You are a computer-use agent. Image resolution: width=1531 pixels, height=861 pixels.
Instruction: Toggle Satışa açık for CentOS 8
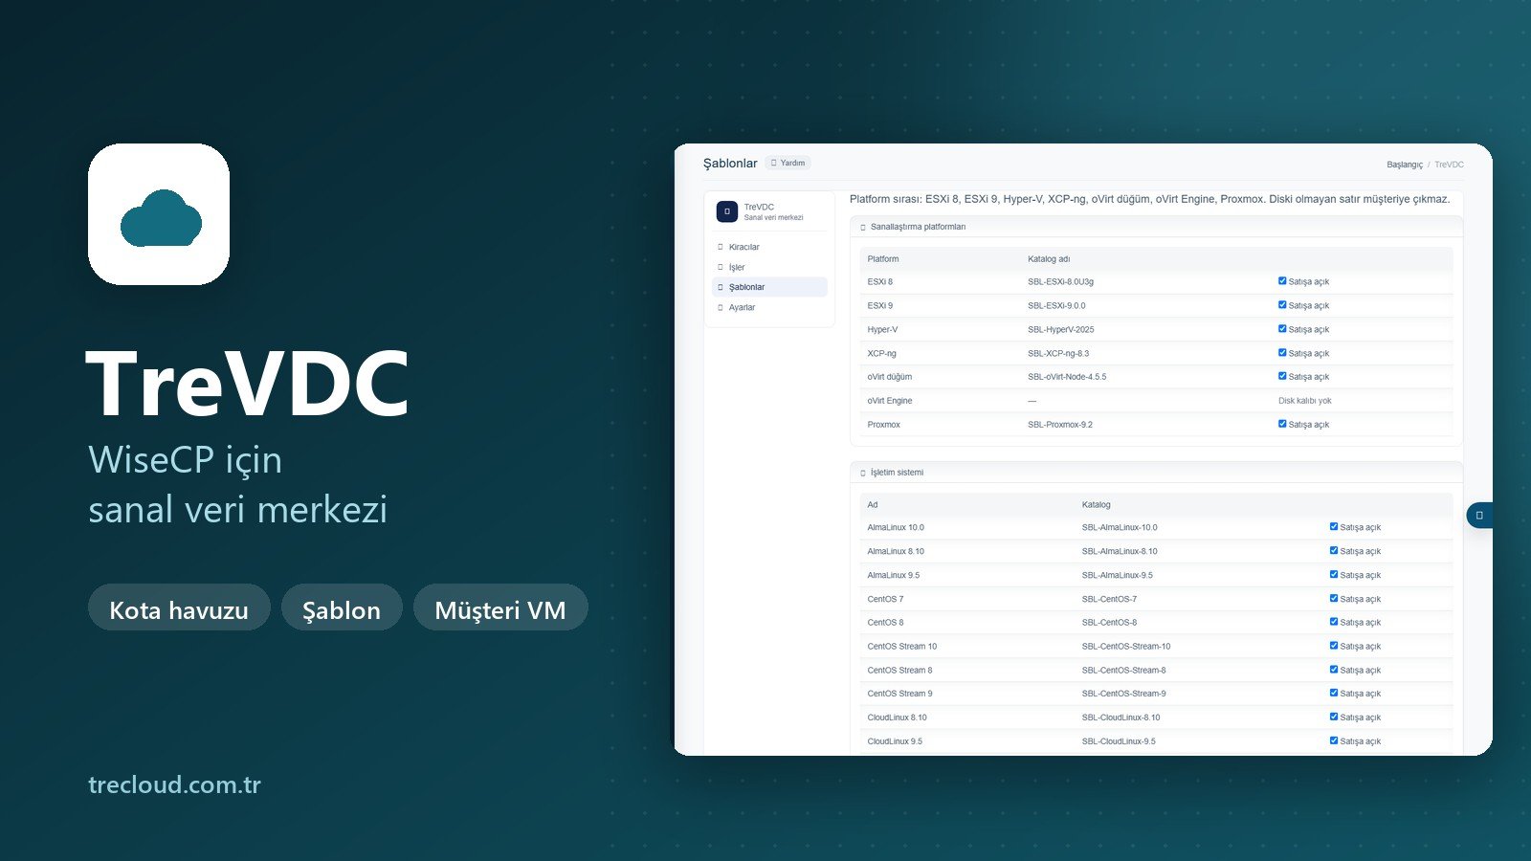tap(1334, 622)
